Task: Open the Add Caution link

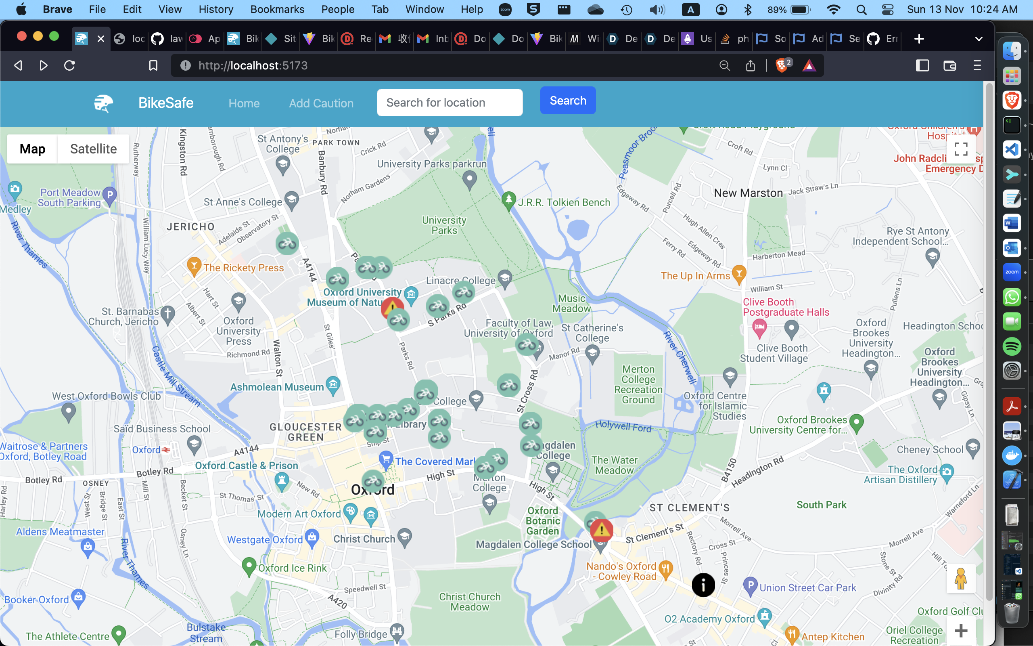Action: (321, 103)
